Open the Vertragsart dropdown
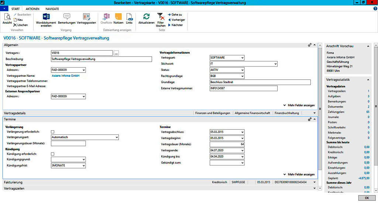Viewport: 378px width, 203px height. (x=242, y=58)
